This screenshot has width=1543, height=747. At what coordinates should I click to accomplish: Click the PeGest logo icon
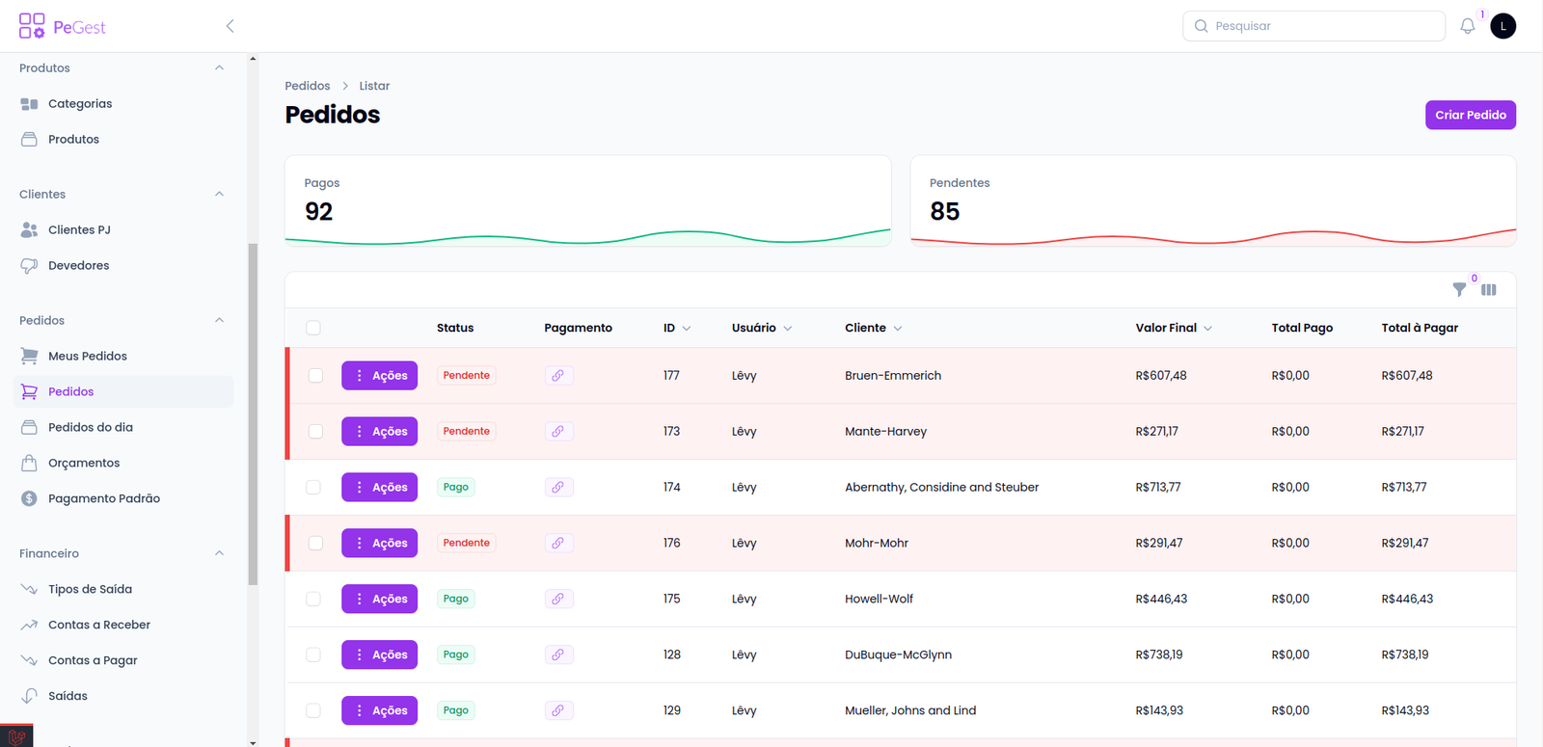[x=32, y=26]
